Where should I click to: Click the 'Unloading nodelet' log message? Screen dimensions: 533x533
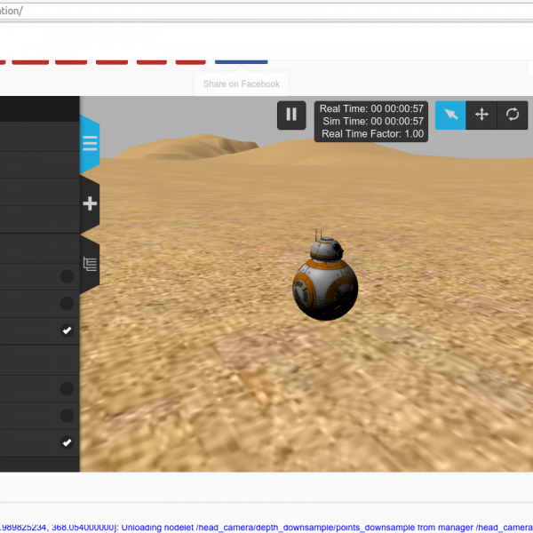(266, 527)
